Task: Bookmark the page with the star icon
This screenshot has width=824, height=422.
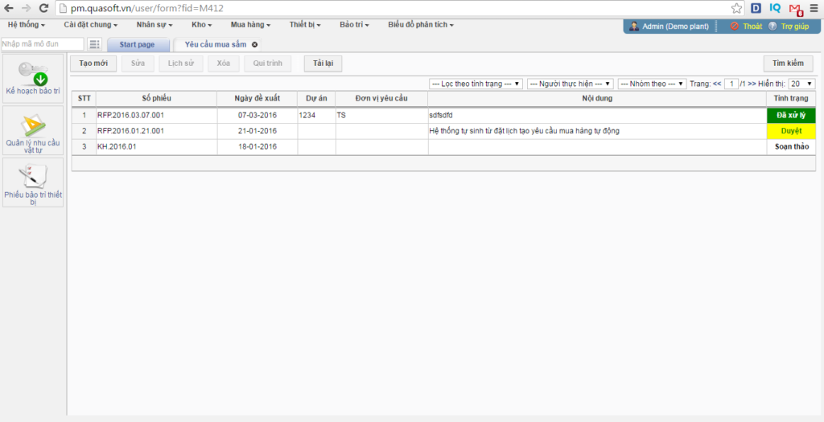Action: click(737, 8)
